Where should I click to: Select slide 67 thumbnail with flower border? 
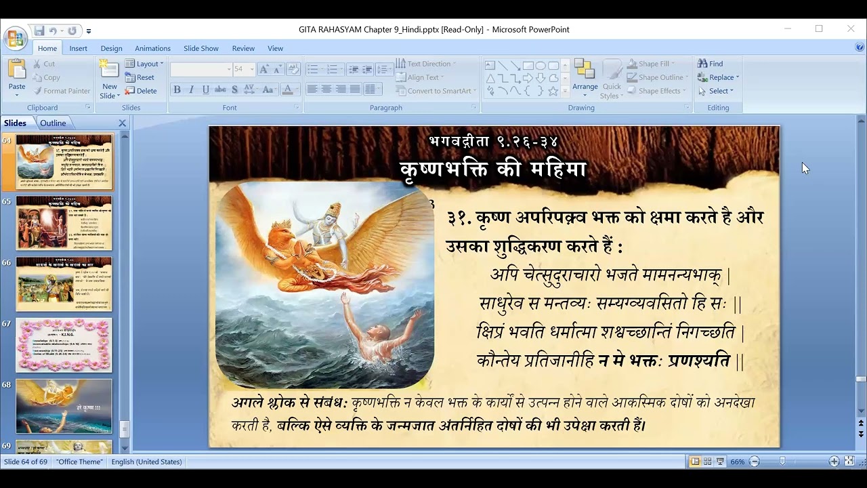click(64, 345)
